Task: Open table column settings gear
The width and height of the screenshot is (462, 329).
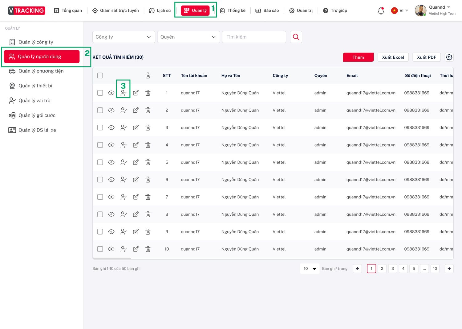Action: tap(449, 57)
